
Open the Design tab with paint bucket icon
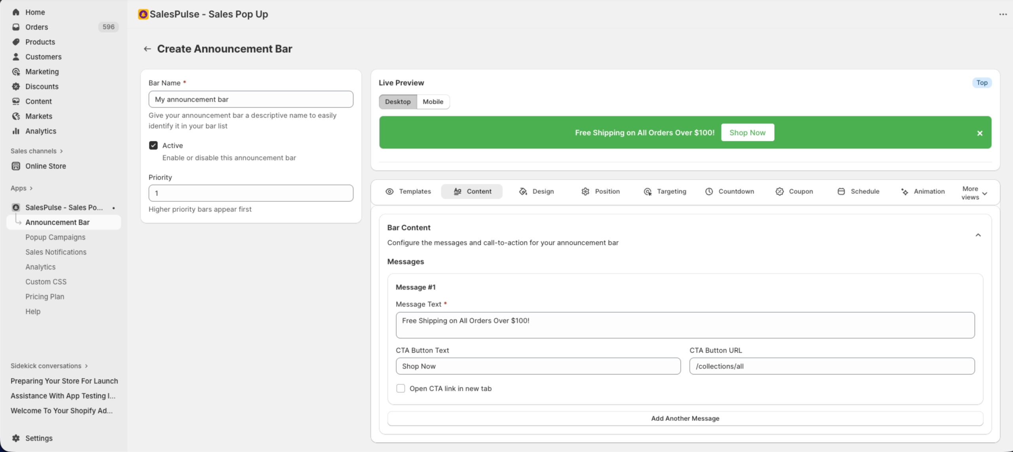[x=523, y=191]
